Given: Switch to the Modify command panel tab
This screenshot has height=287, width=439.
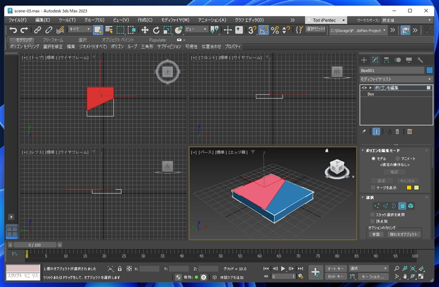Looking at the screenshot, I should (x=375, y=60).
